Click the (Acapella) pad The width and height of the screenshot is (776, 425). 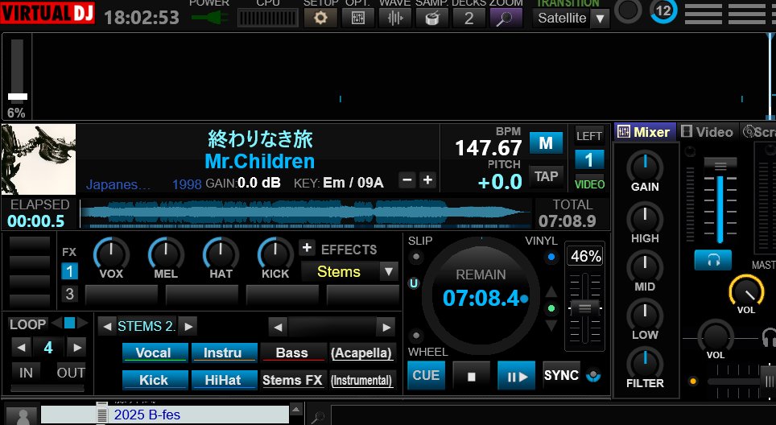(362, 353)
